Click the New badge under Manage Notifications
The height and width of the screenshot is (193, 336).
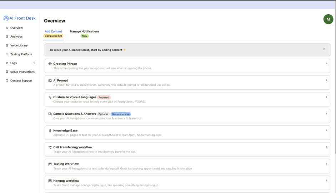[x=85, y=36]
